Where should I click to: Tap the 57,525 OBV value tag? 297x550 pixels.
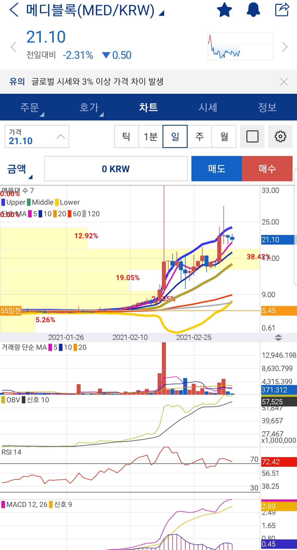pos(279,402)
